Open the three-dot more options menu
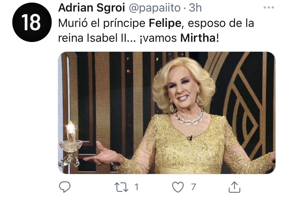 [269, 7]
